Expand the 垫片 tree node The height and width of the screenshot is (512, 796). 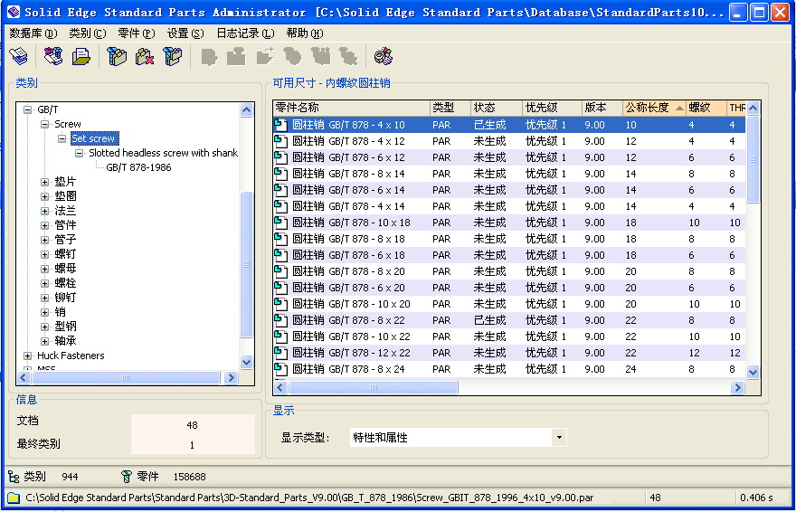[x=44, y=182]
